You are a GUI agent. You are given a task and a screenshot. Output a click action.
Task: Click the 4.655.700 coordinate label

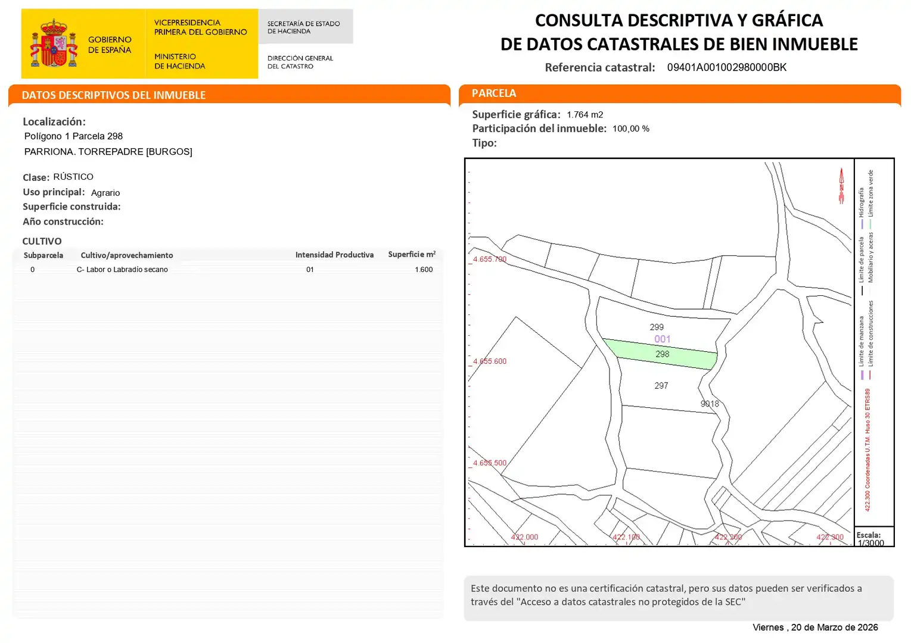point(490,260)
